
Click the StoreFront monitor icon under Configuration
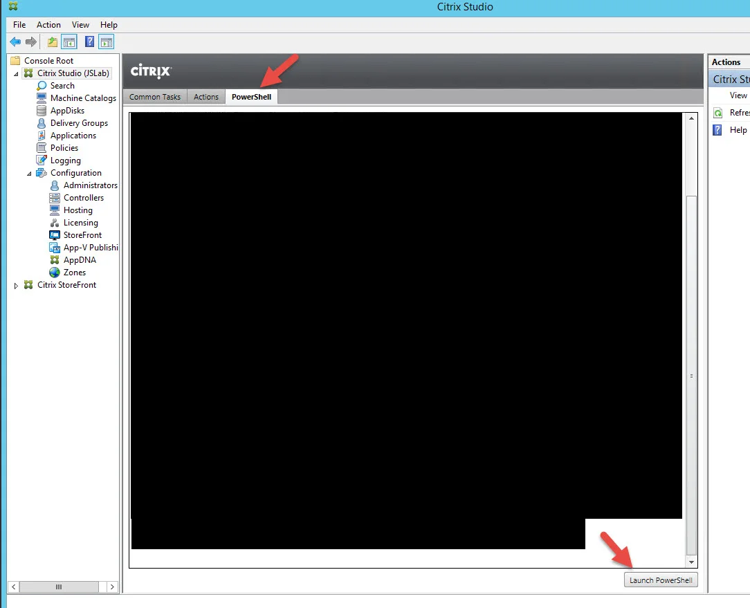[55, 235]
